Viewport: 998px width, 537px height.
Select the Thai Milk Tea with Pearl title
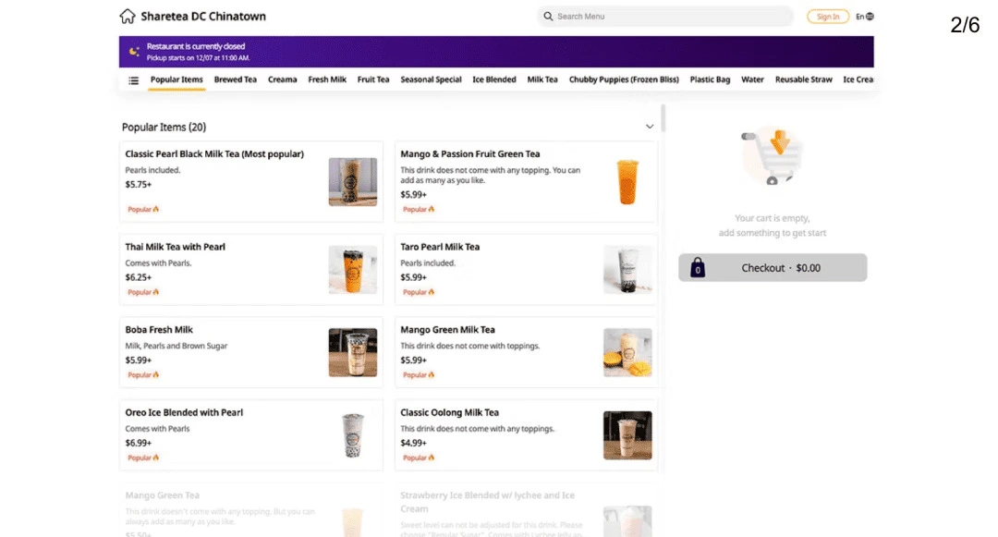coord(175,247)
